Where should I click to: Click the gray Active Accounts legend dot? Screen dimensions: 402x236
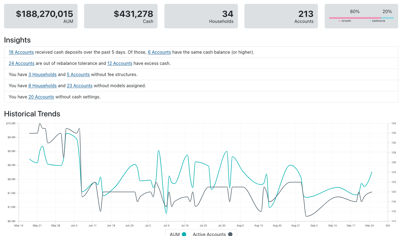pyautogui.click(x=230, y=234)
